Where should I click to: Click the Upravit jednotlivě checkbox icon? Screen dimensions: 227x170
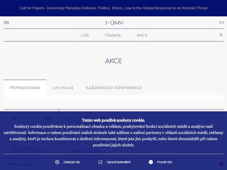[100, 162]
